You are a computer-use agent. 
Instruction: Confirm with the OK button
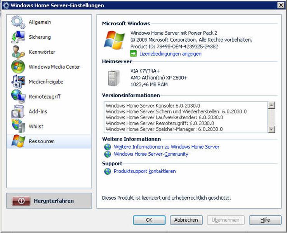point(149,220)
